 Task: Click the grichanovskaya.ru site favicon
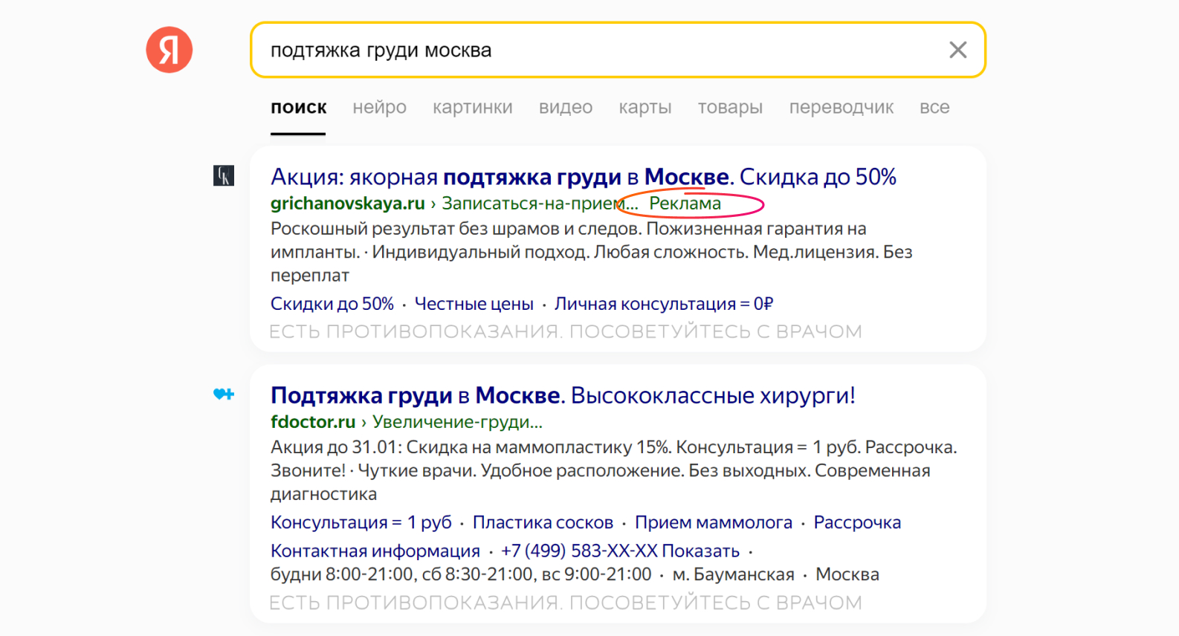tap(224, 176)
